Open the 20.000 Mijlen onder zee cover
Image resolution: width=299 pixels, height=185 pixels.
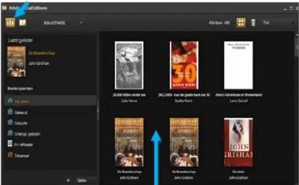click(129, 65)
